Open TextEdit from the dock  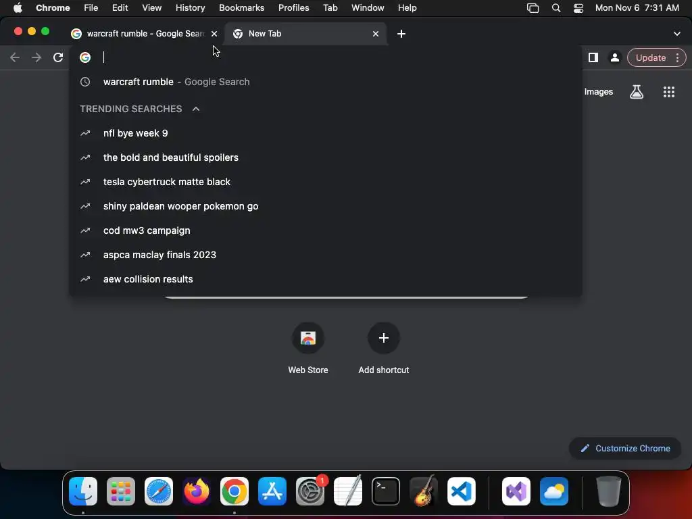click(x=348, y=491)
